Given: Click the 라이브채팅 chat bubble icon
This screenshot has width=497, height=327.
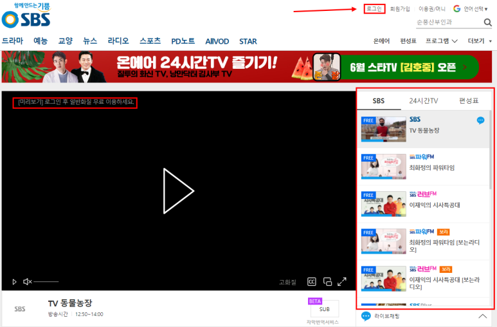Looking at the screenshot, I should 366,316.
